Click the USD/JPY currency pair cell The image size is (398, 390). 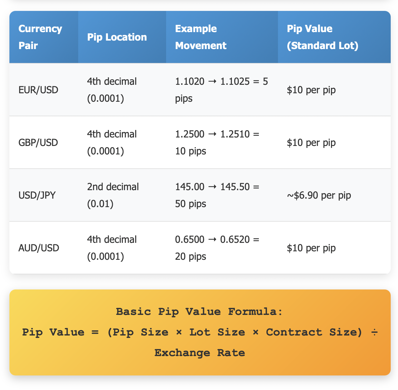44,195
